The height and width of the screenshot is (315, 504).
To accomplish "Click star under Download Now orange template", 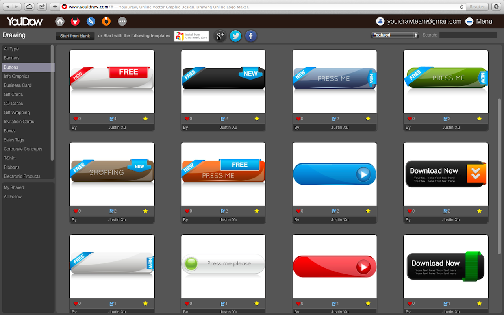I will click(479, 211).
